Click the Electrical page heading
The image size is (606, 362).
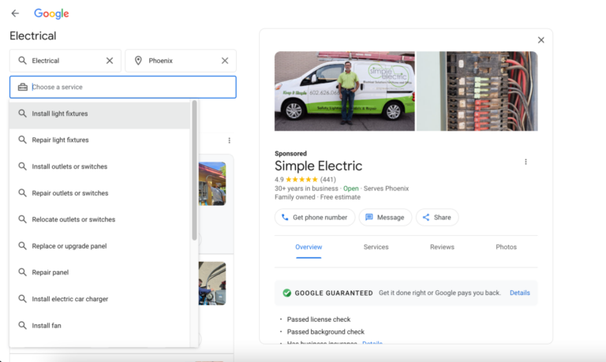[33, 36]
